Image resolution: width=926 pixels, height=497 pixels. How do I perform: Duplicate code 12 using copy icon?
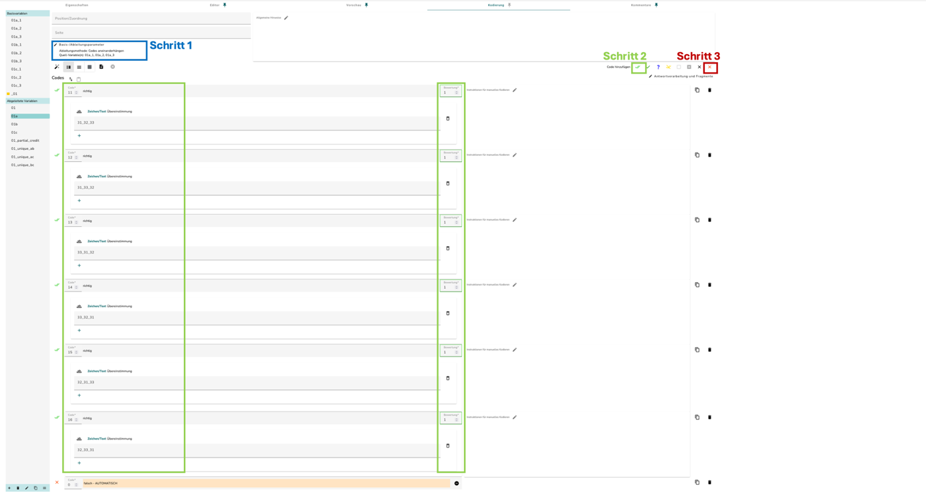click(697, 155)
